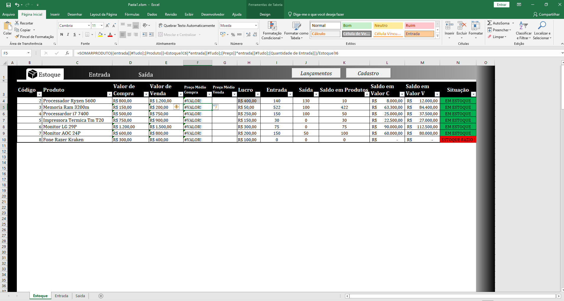Add a new sheet with plus icon

pyautogui.click(x=101, y=296)
